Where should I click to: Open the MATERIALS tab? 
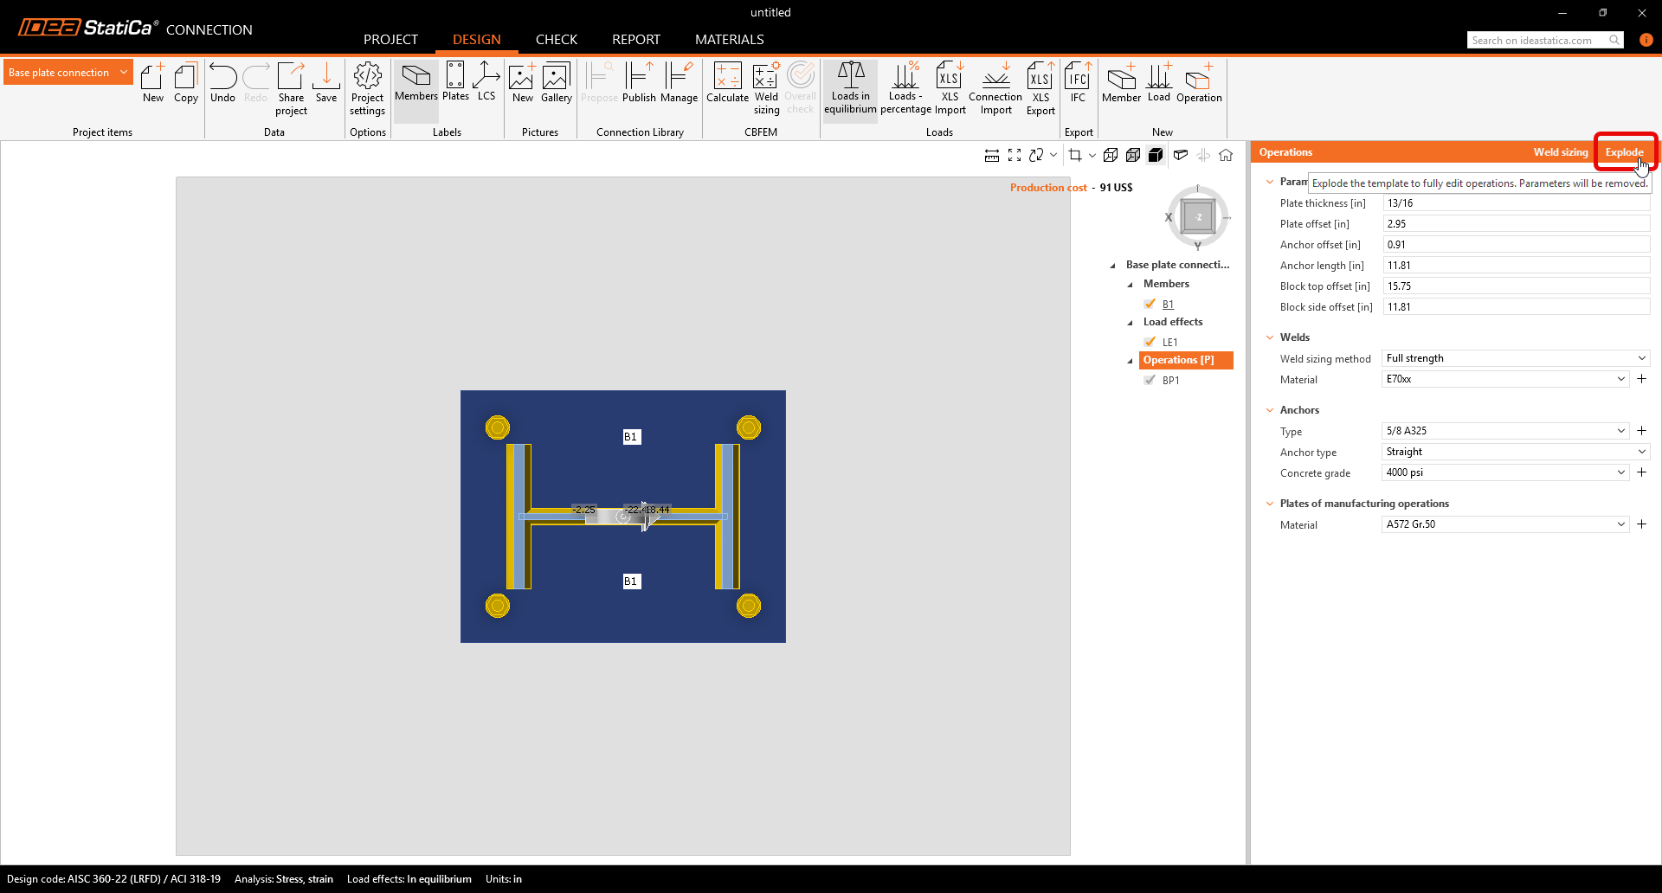pos(729,40)
